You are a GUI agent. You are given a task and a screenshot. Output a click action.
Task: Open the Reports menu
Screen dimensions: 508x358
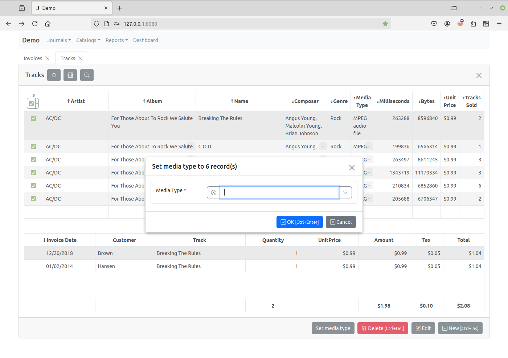pos(116,40)
